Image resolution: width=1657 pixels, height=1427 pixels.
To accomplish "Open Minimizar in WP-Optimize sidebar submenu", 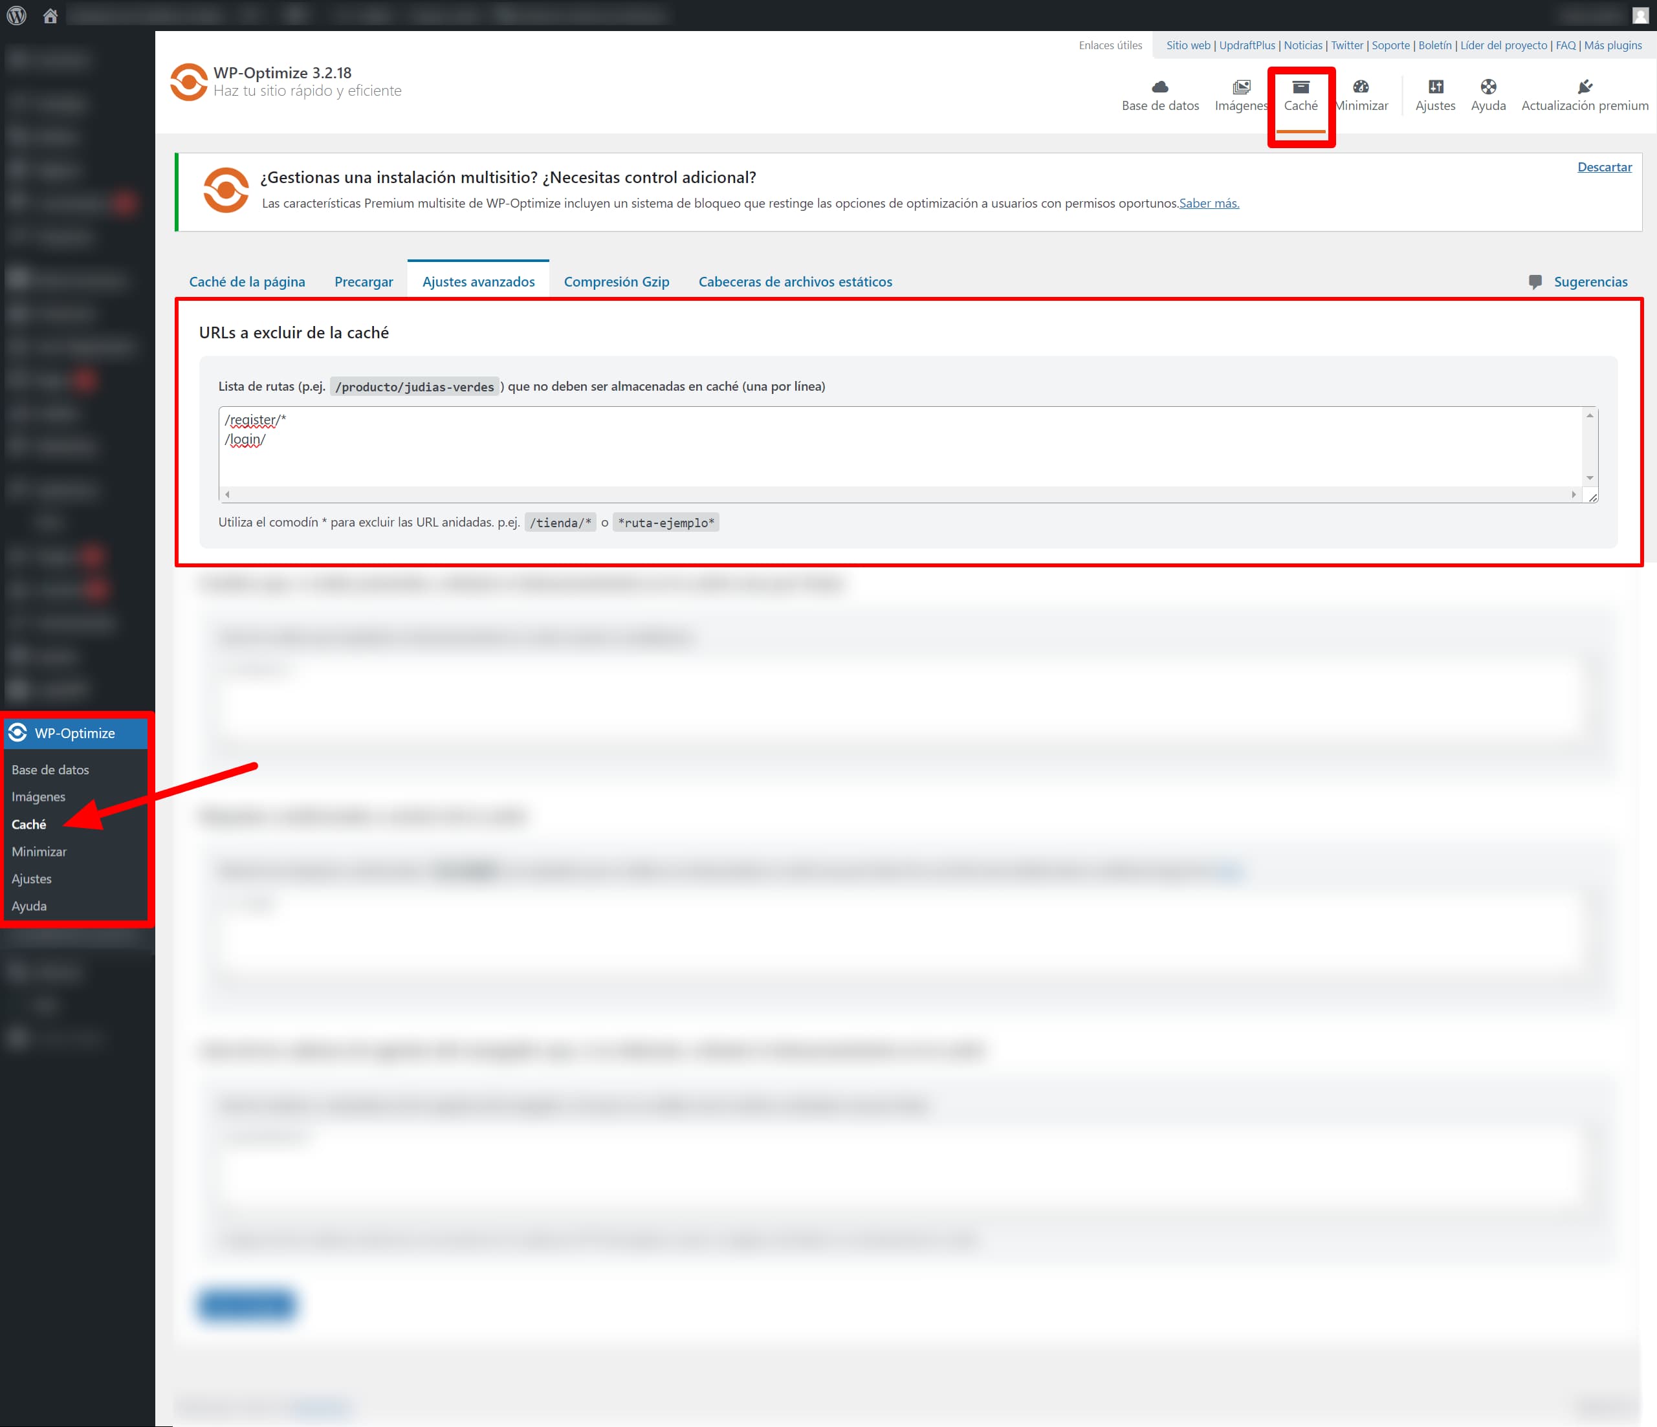I will coord(39,851).
